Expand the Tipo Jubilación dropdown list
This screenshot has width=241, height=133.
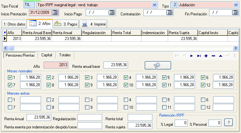[x=236, y=5]
